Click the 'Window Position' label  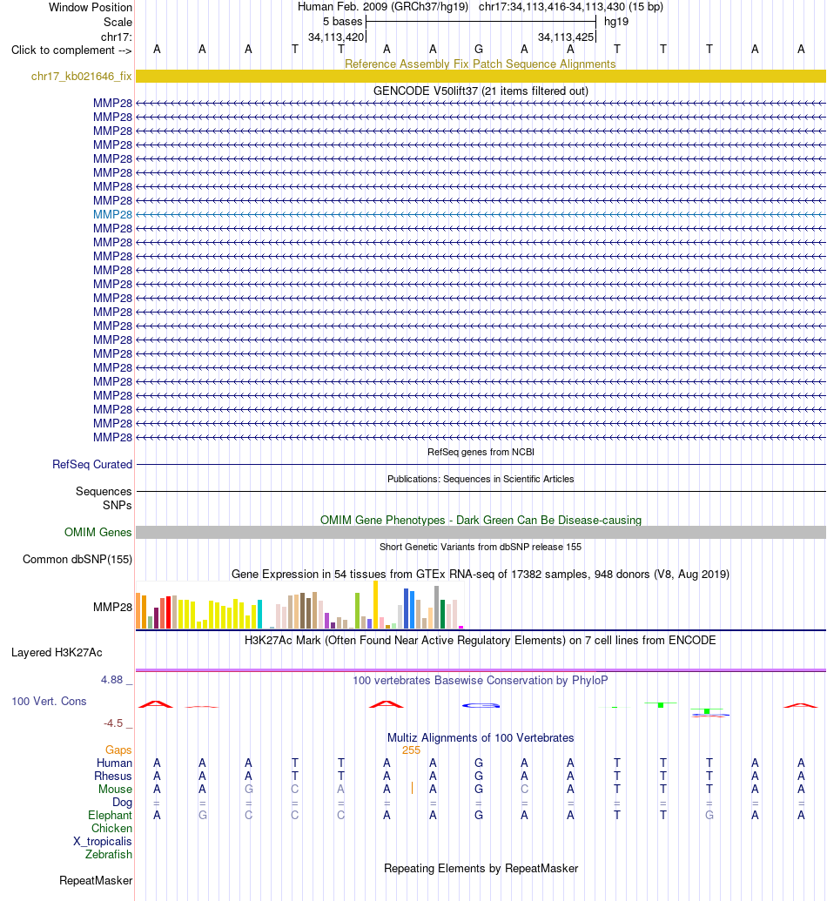(91, 8)
